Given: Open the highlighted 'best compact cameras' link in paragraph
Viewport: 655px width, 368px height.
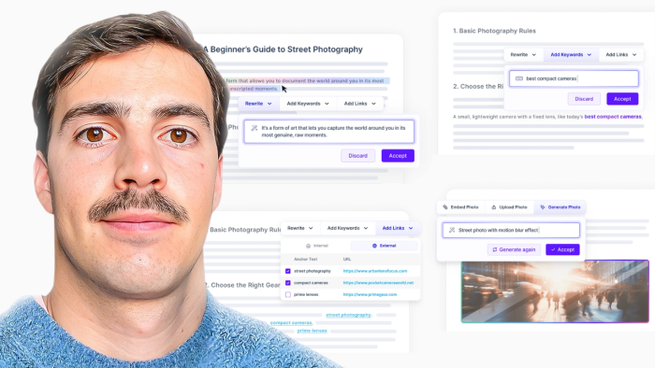Looking at the screenshot, I should click(x=612, y=117).
